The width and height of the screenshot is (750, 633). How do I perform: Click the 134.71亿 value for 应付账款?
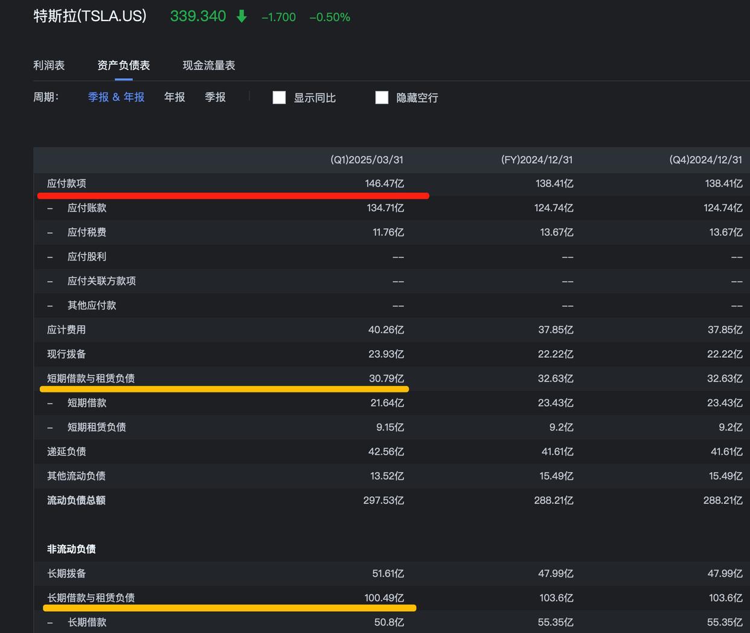[x=385, y=208]
